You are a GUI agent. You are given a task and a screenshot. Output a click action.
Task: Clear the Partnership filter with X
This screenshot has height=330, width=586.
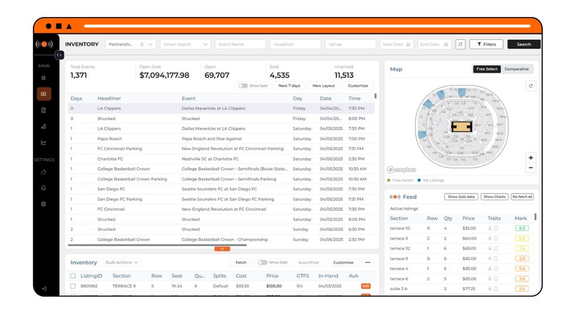(x=142, y=44)
